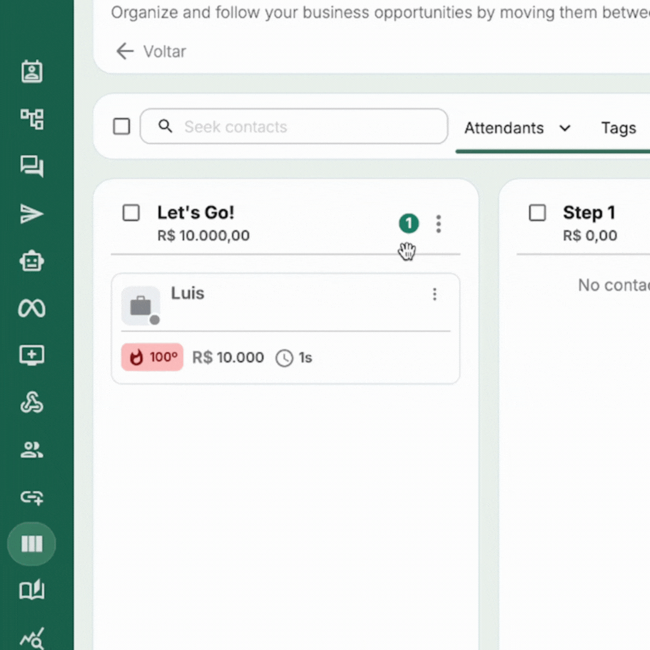Click the magnifier icon in search box
650x650 pixels.
point(166,126)
